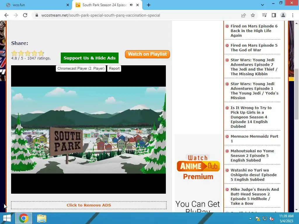Click the browser forward arrow
This screenshot has width=299, height=224.
(16, 15)
